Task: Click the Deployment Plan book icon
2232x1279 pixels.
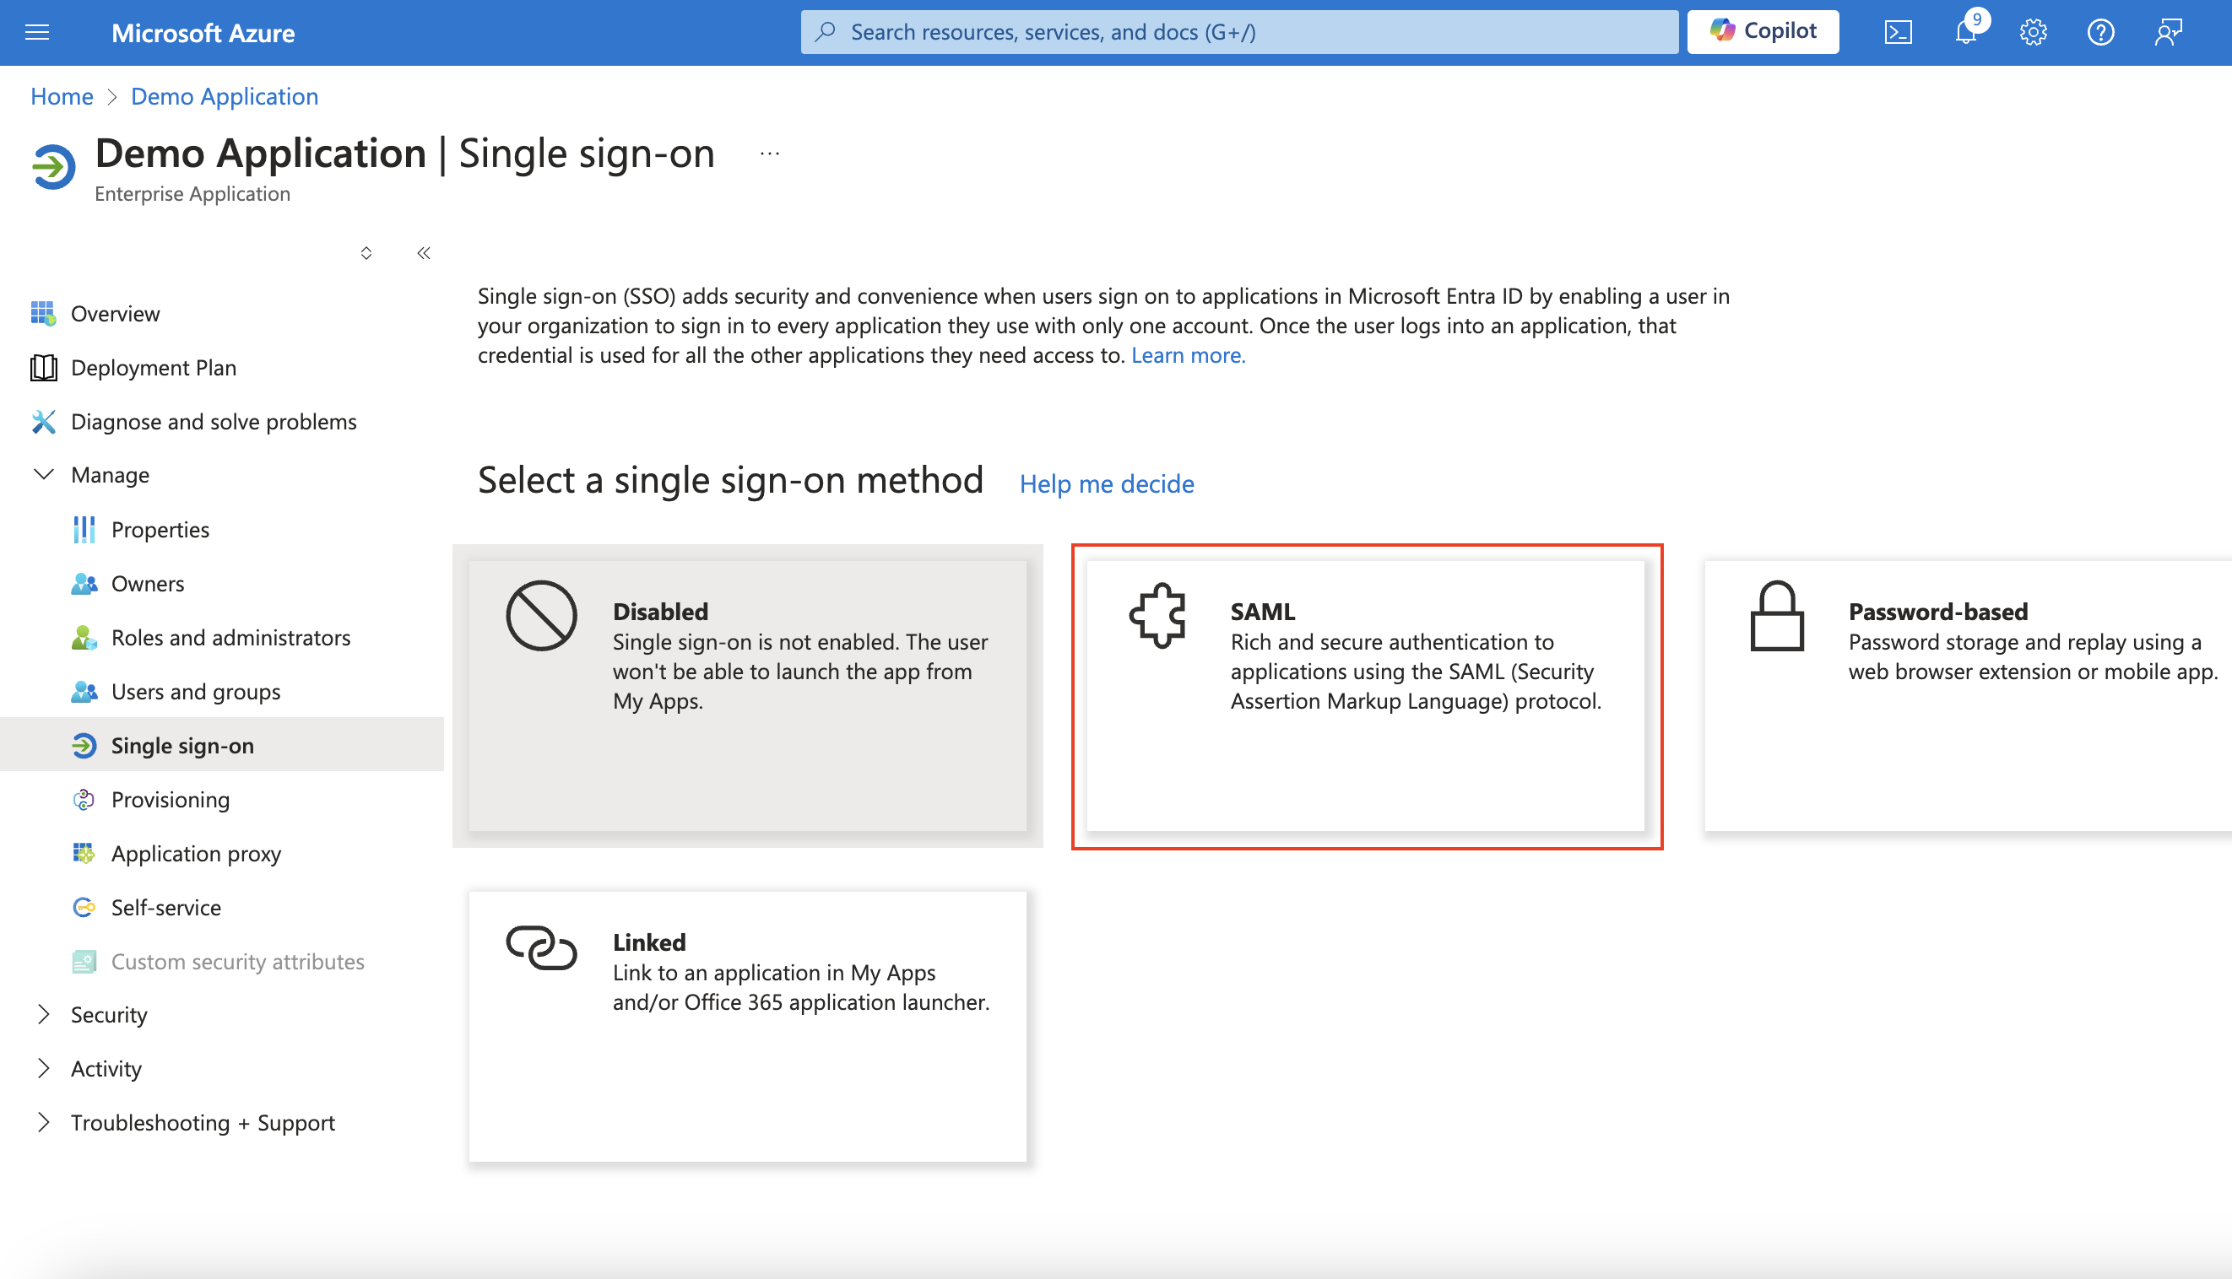Action: coord(43,367)
